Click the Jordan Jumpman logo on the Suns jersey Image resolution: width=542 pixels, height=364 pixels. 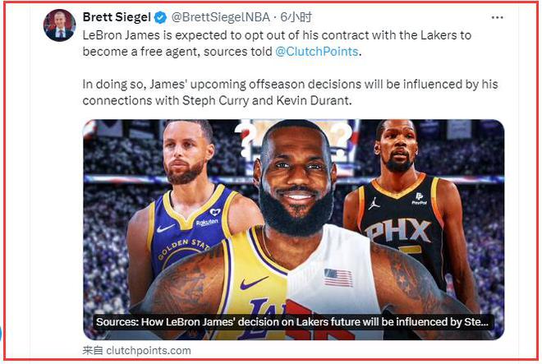(374, 204)
